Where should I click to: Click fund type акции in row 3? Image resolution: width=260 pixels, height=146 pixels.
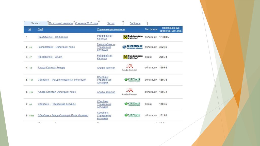148,57
